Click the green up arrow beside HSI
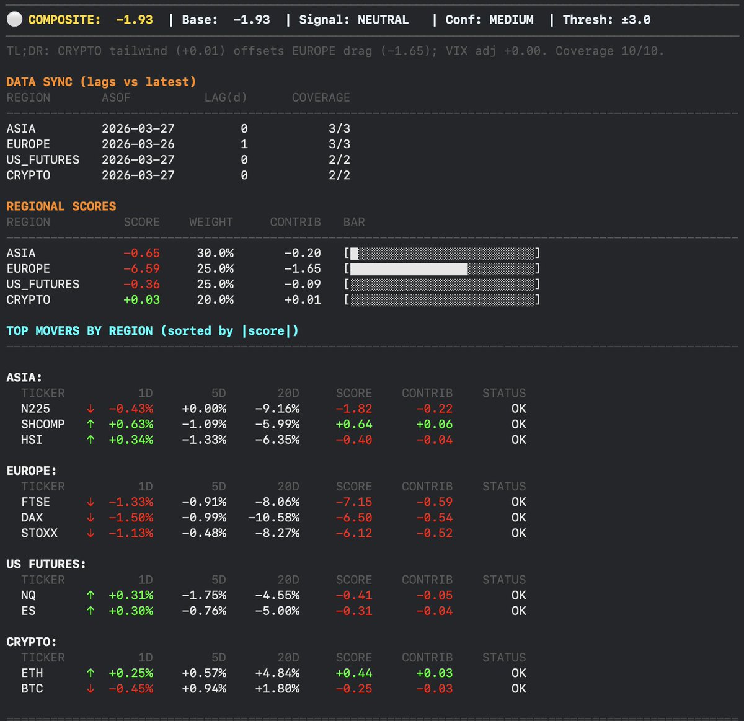Image resolution: width=744 pixels, height=721 pixels. [91, 440]
